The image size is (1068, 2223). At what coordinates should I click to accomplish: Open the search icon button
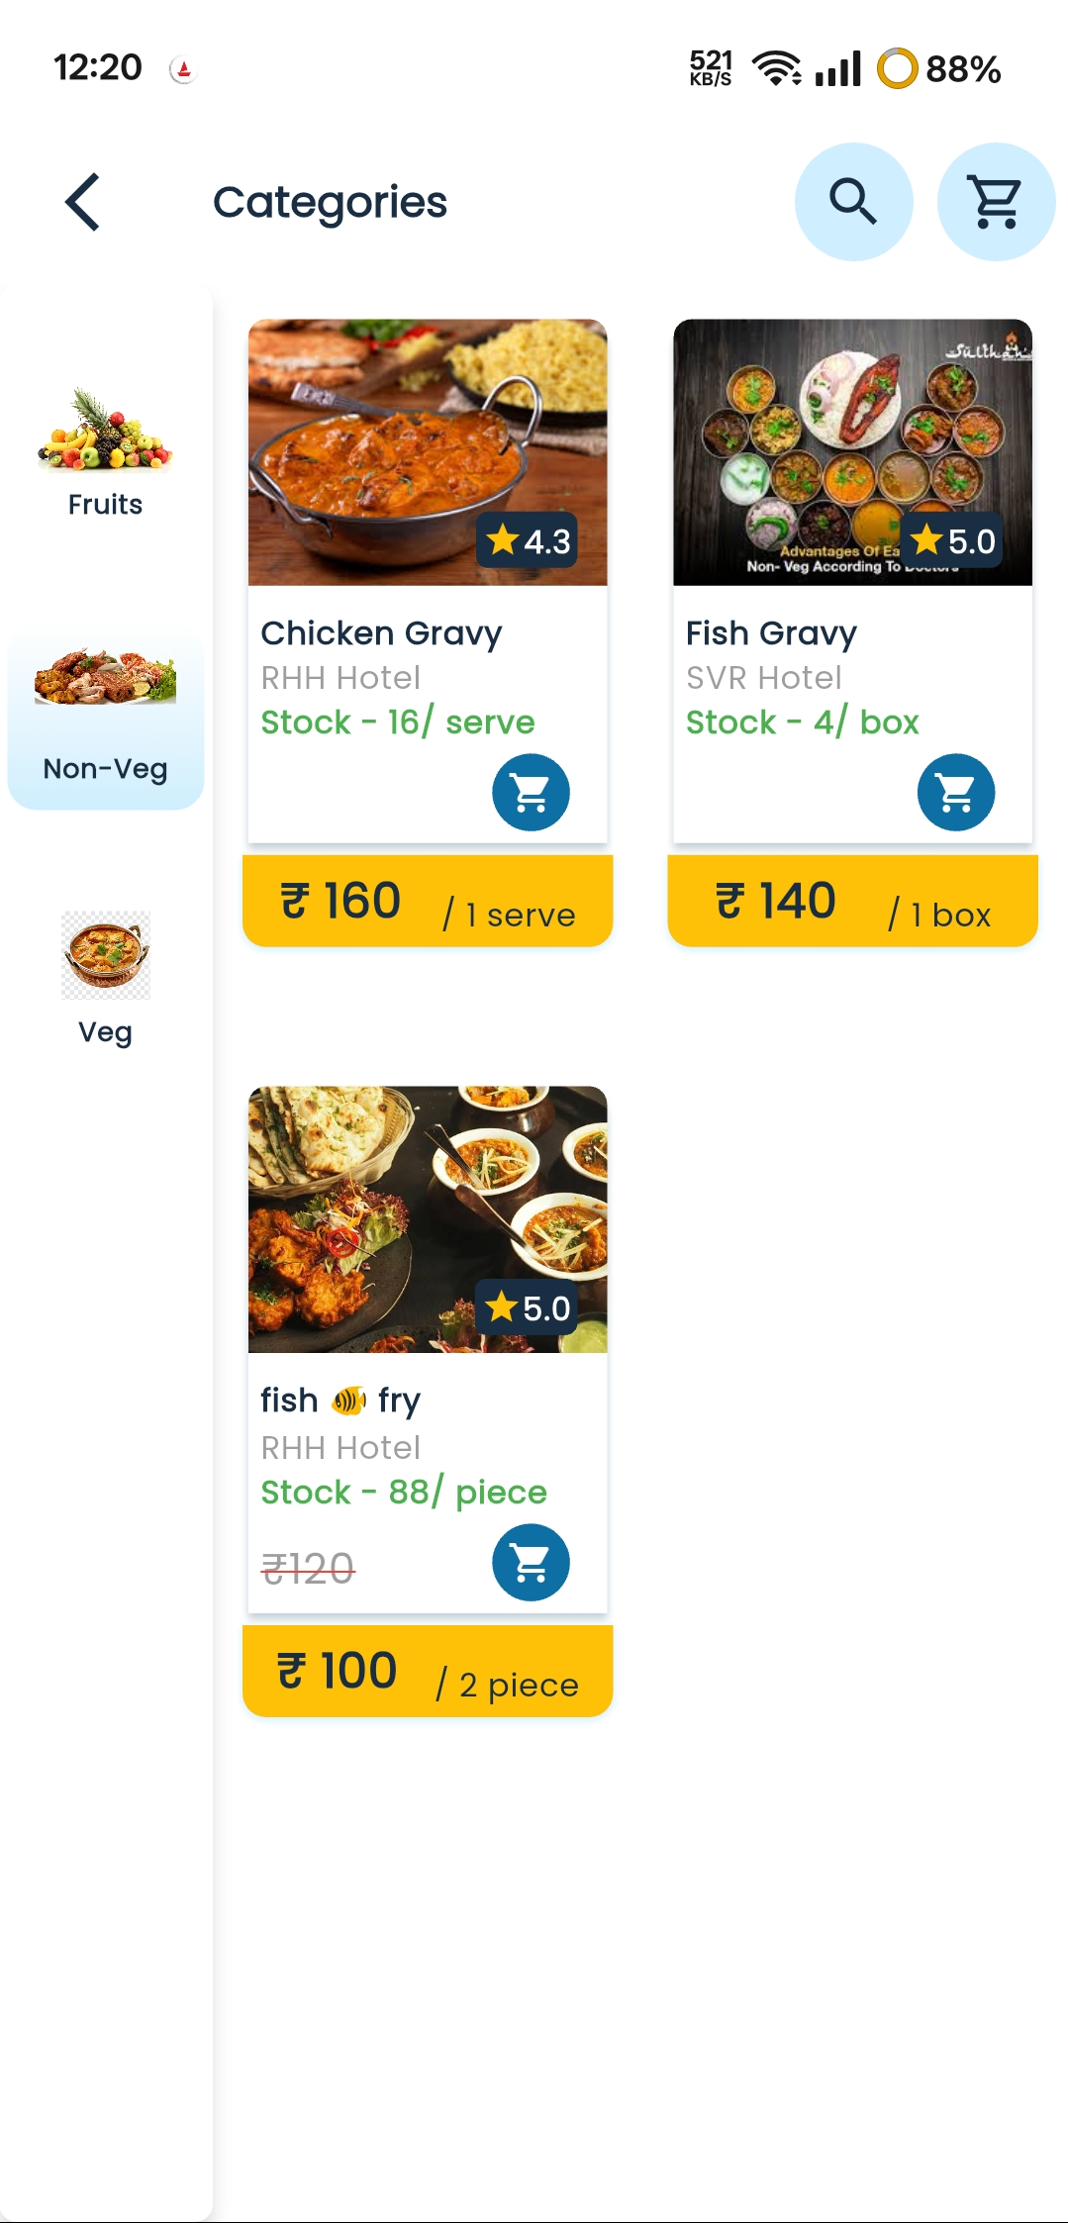click(x=853, y=202)
